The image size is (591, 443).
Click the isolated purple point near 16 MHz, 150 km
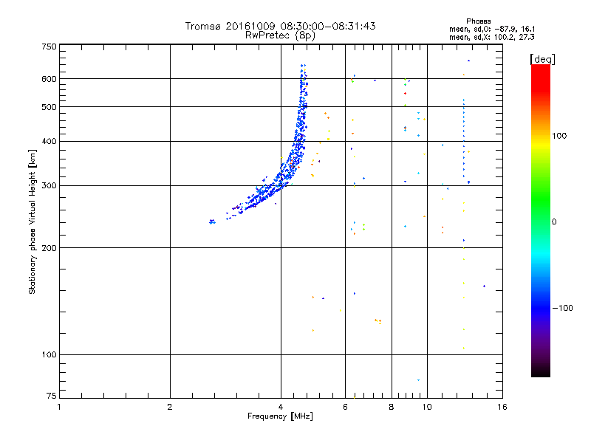tap(485, 286)
